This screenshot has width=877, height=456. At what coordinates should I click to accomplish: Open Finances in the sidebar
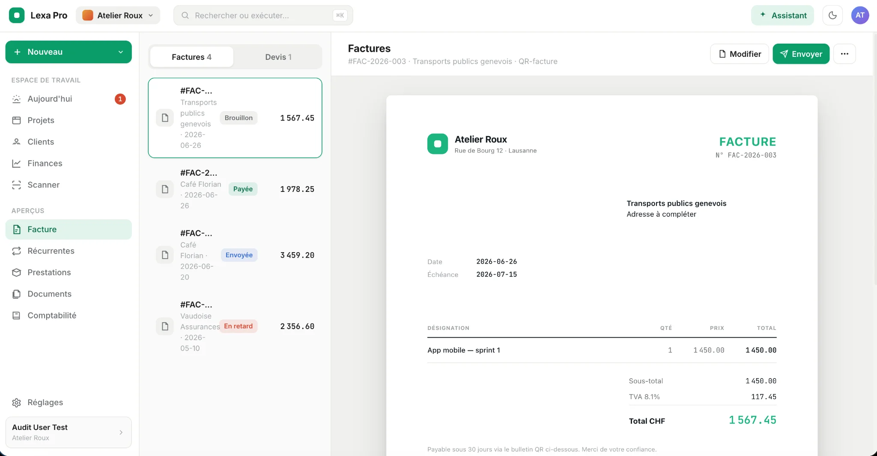(69, 163)
